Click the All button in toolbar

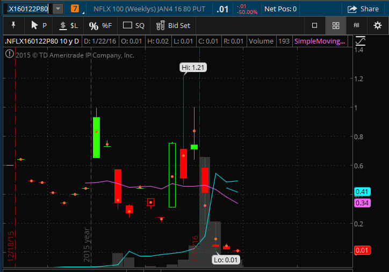click(x=356, y=25)
